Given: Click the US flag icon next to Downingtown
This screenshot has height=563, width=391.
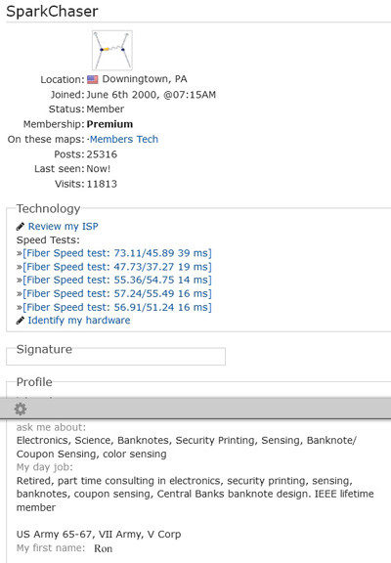Looking at the screenshot, I should click(x=93, y=79).
